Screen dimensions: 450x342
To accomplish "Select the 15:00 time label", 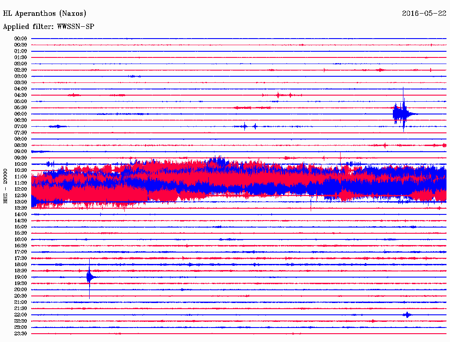I will click(x=21, y=227).
